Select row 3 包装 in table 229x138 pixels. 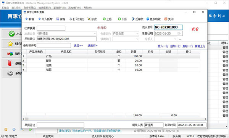(111, 65)
